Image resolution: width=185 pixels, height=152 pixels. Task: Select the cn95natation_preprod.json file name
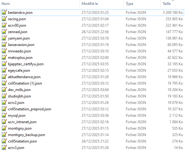pyautogui.click(x=30, y=109)
